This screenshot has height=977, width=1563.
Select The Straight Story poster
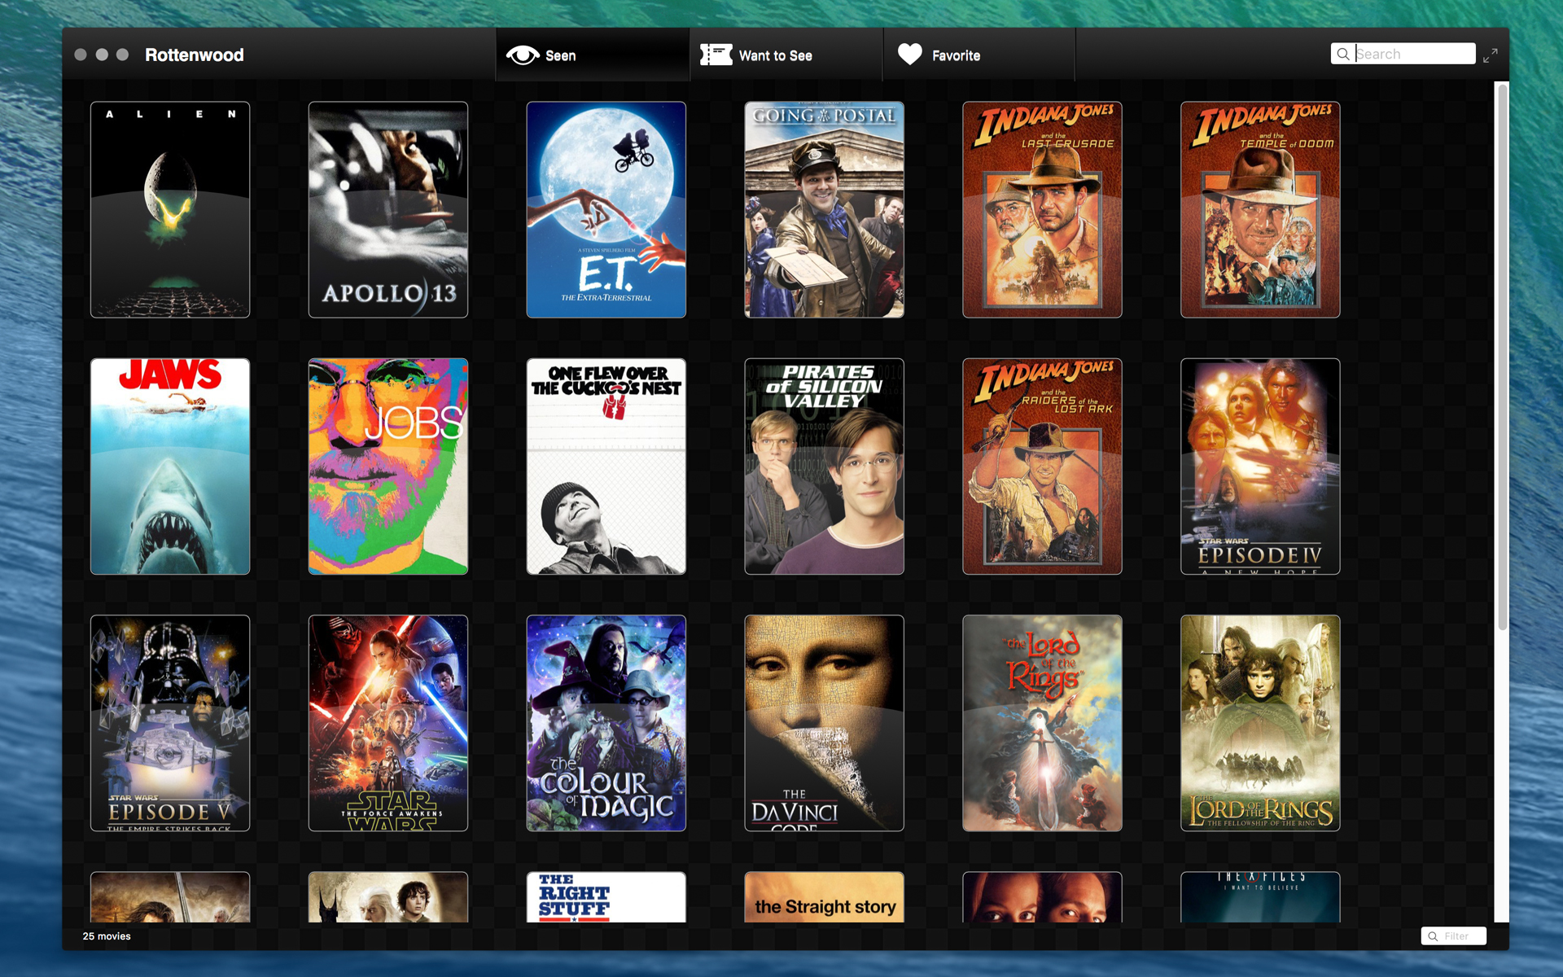(825, 897)
